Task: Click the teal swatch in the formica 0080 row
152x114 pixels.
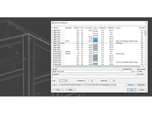Action: pos(95,56)
